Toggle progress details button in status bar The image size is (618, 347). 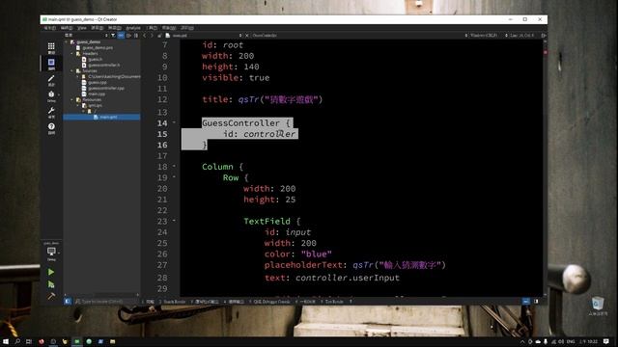[526, 302]
